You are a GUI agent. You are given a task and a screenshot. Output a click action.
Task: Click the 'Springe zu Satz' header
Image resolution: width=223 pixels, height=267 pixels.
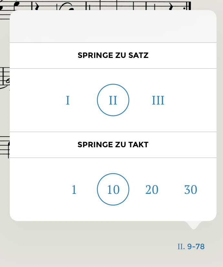(x=113, y=55)
